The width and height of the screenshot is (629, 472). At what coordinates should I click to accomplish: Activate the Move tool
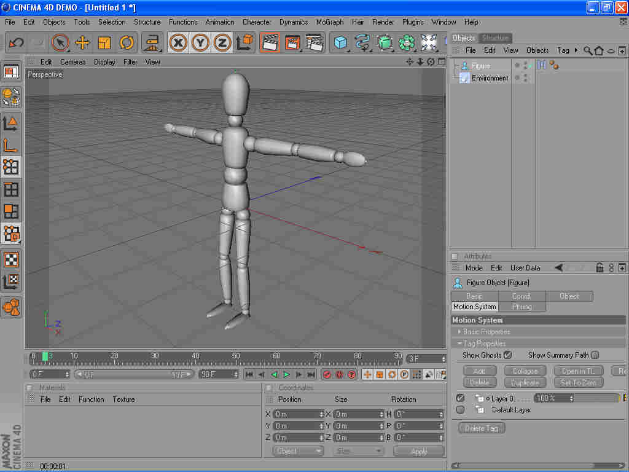(82, 42)
